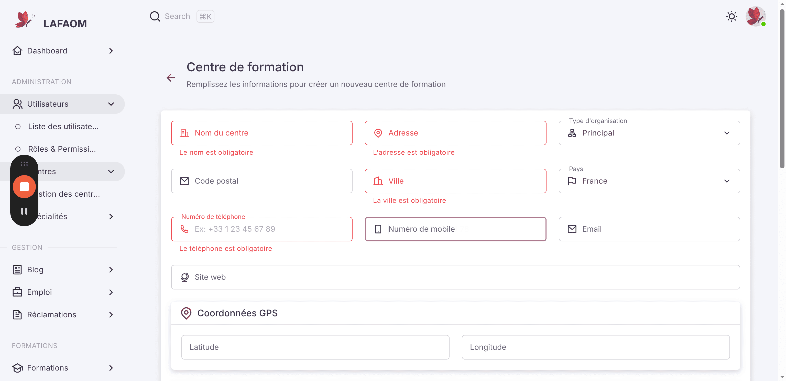Open the Gestion des centres menu item
This screenshot has height=381, width=786.
[69, 194]
